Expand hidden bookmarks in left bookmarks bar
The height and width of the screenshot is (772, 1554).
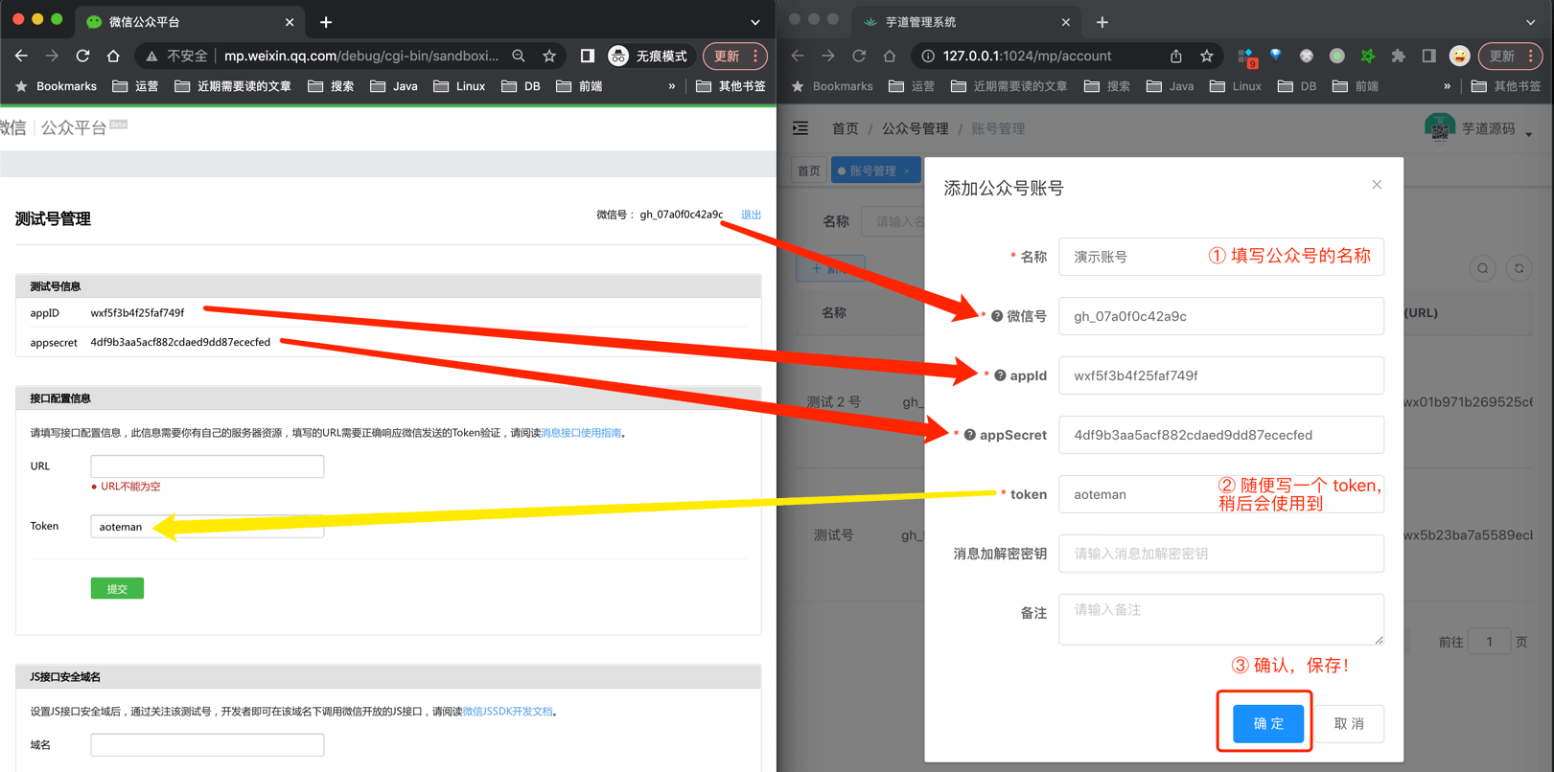[x=671, y=86]
